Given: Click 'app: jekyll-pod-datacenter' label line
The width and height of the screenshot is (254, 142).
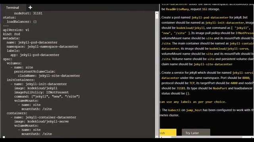Looking at the screenshot, I should 35,55.
